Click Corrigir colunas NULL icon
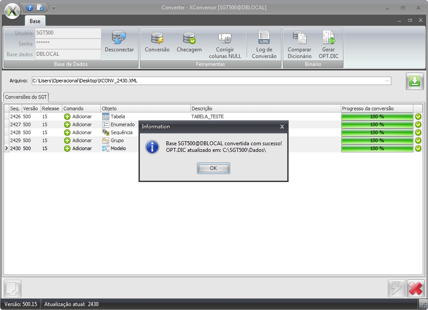The height and width of the screenshot is (310, 428). point(225,39)
